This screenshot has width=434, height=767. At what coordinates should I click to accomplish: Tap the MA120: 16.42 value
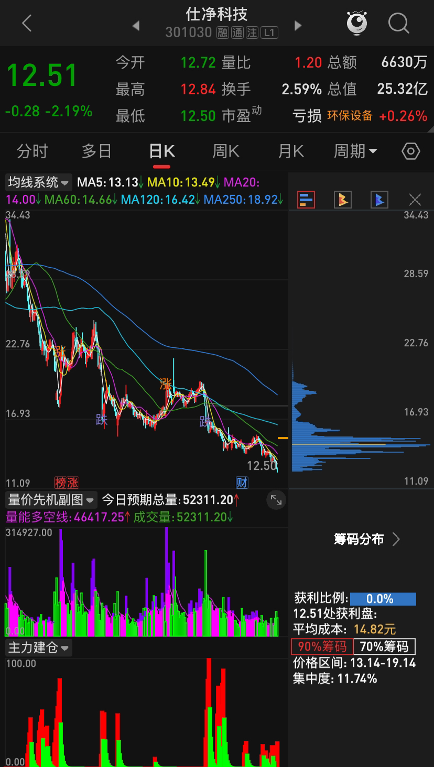[x=161, y=200]
